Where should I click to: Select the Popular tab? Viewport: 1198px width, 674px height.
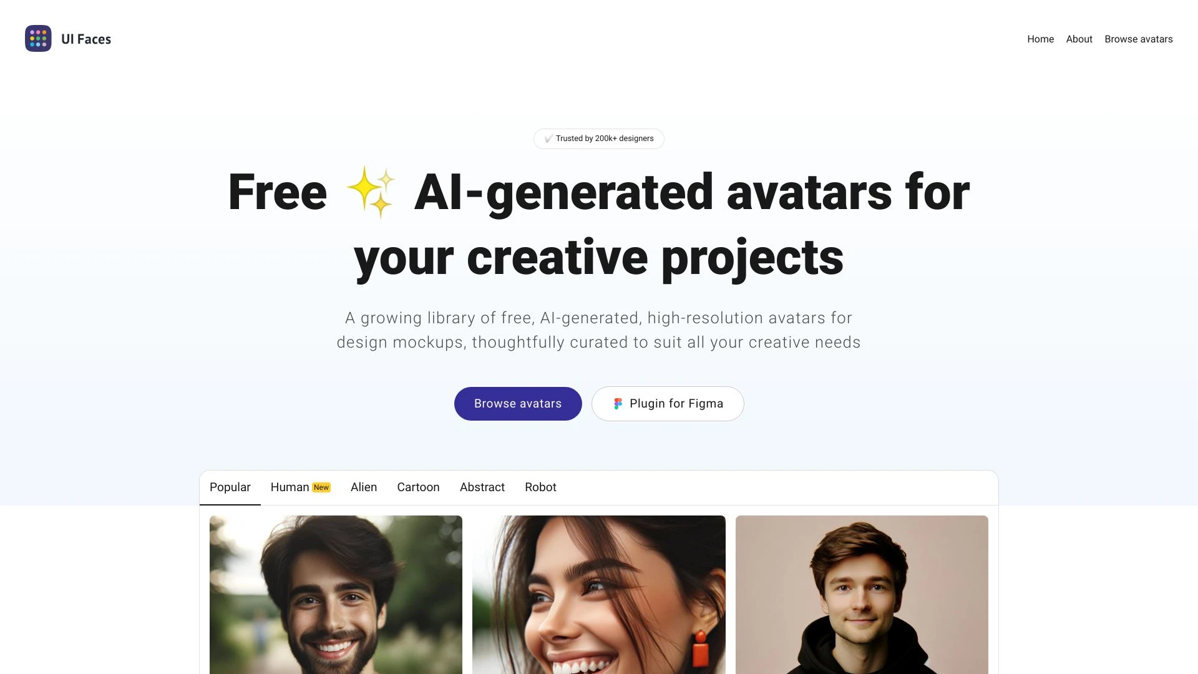click(230, 487)
